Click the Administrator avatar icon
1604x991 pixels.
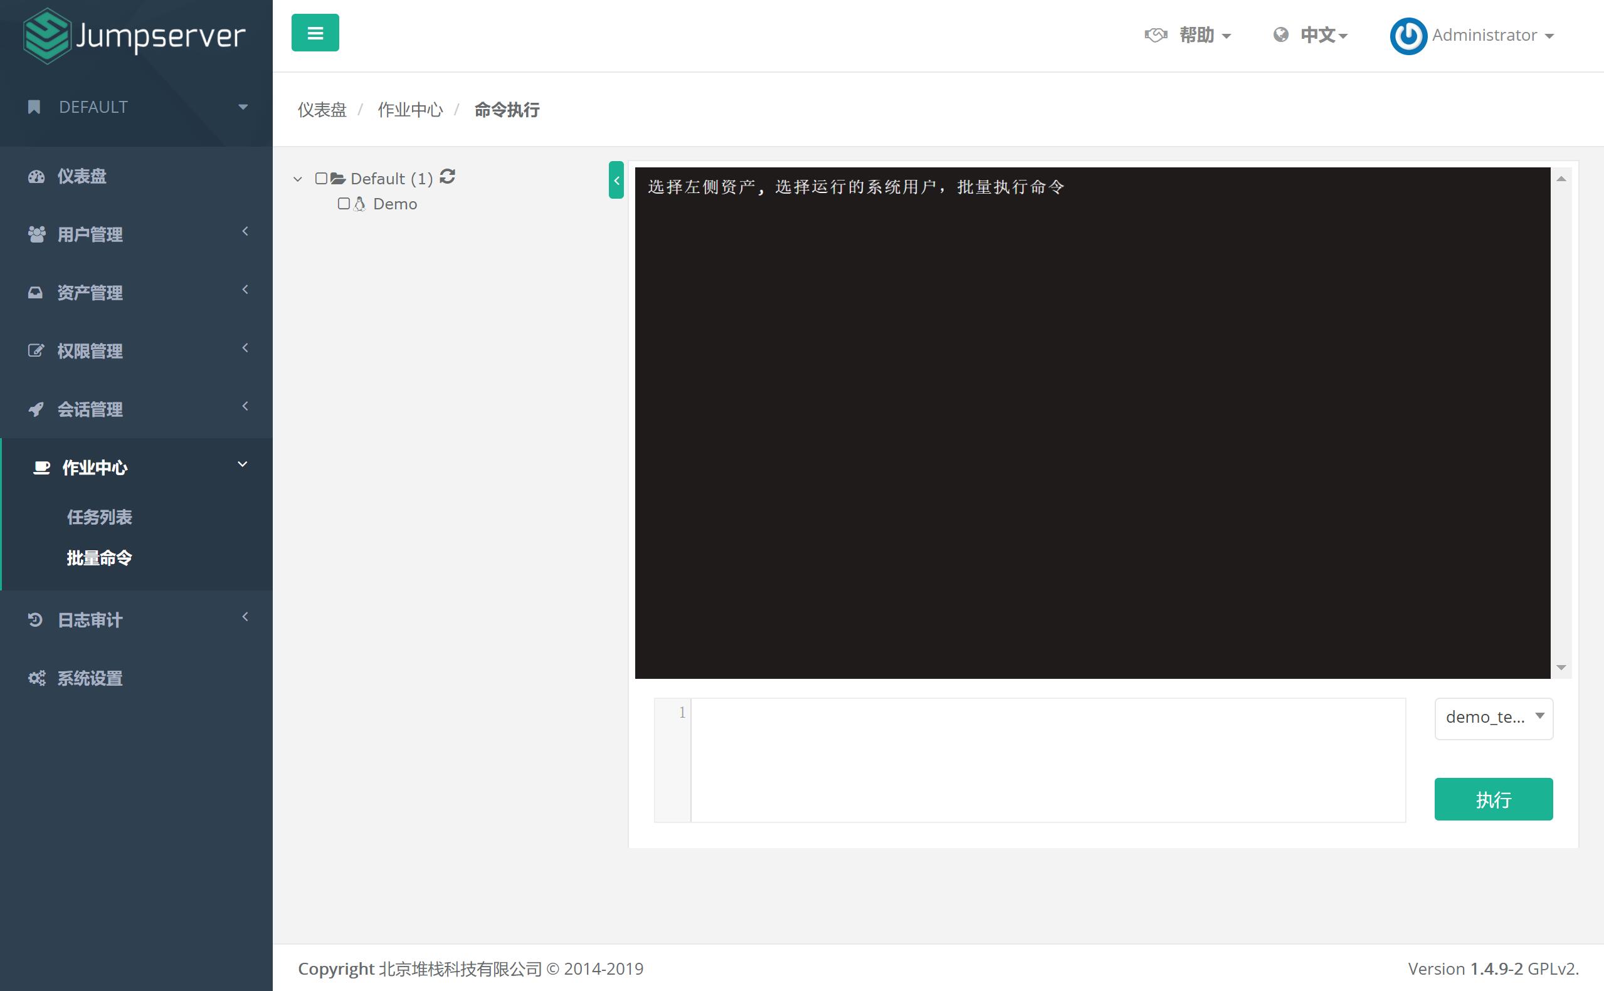tap(1408, 36)
